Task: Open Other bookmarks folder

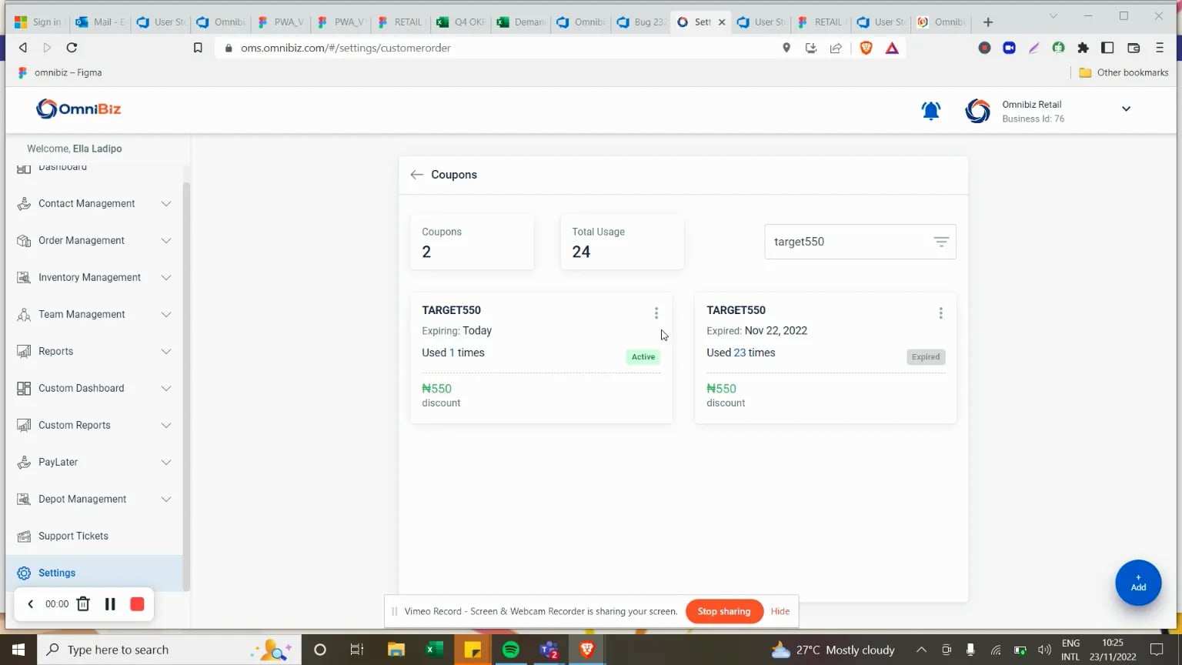Action: click(x=1124, y=72)
